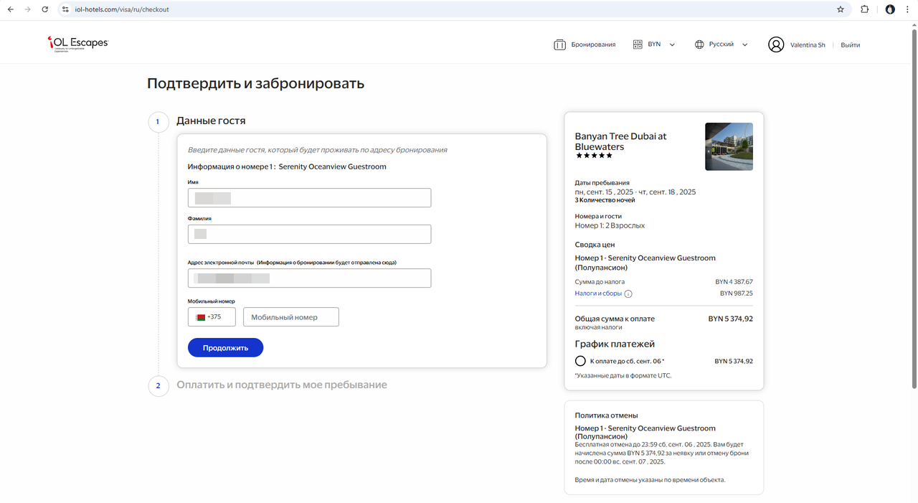Click the iOL Escapes logo
918x503 pixels.
[77, 44]
